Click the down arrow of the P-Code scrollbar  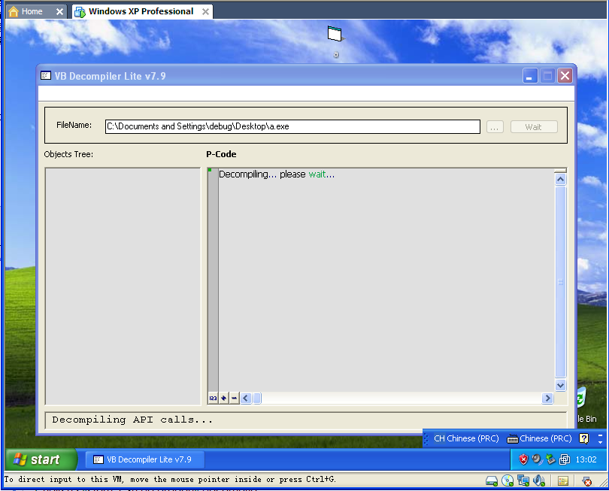coord(560,385)
